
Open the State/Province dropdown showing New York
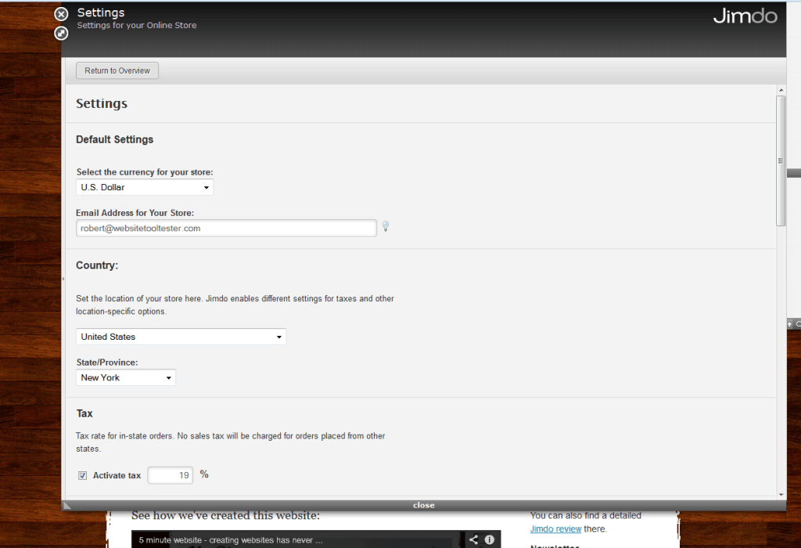(x=126, y=377)
